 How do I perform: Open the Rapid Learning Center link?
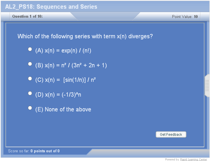pyautogui.click(x=193, y=160)
